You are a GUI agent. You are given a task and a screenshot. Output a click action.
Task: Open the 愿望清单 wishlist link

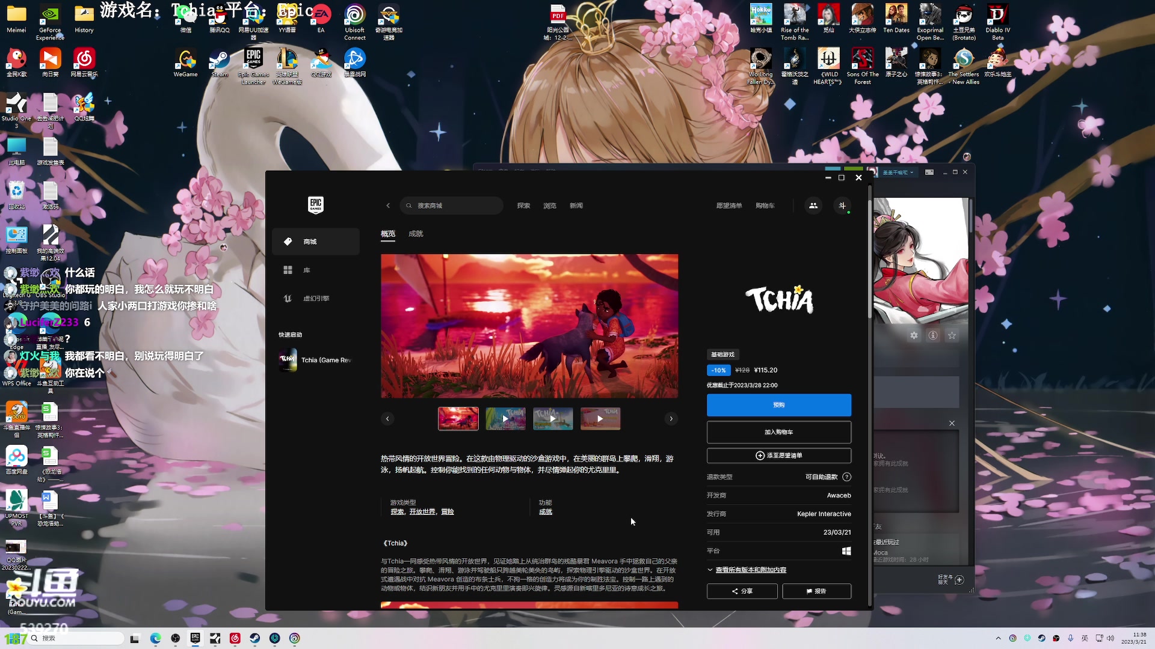[x=729, y=206]
